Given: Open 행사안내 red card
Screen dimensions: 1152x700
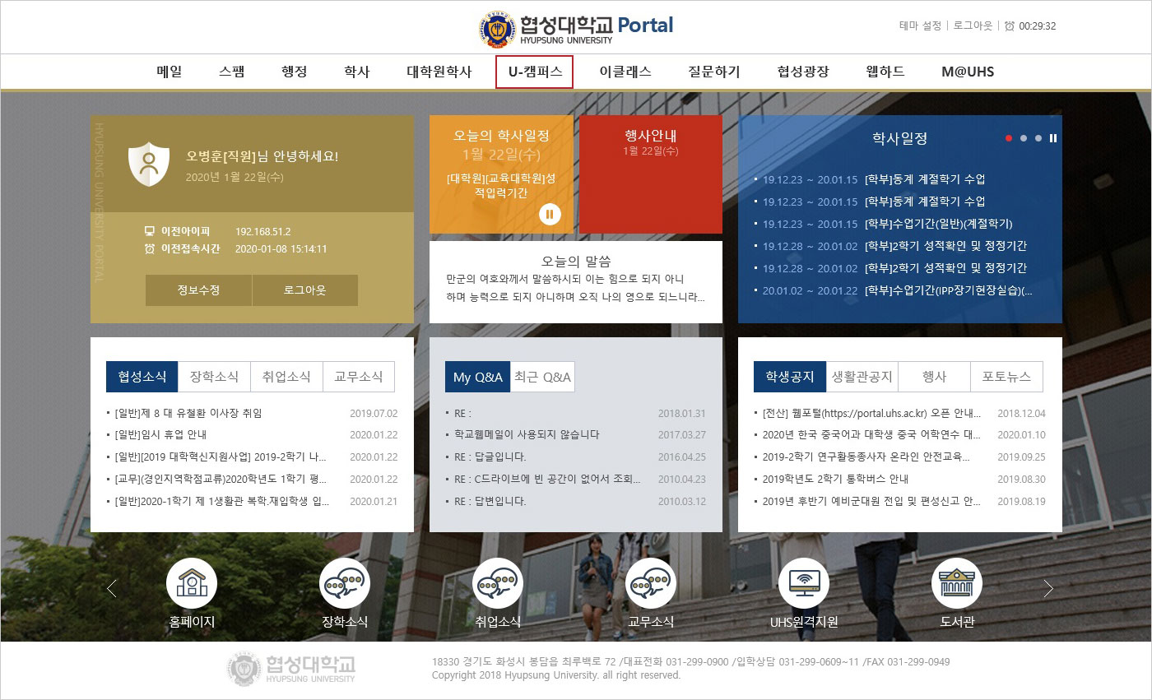Looking at the screenshot, I should [651, 174].
